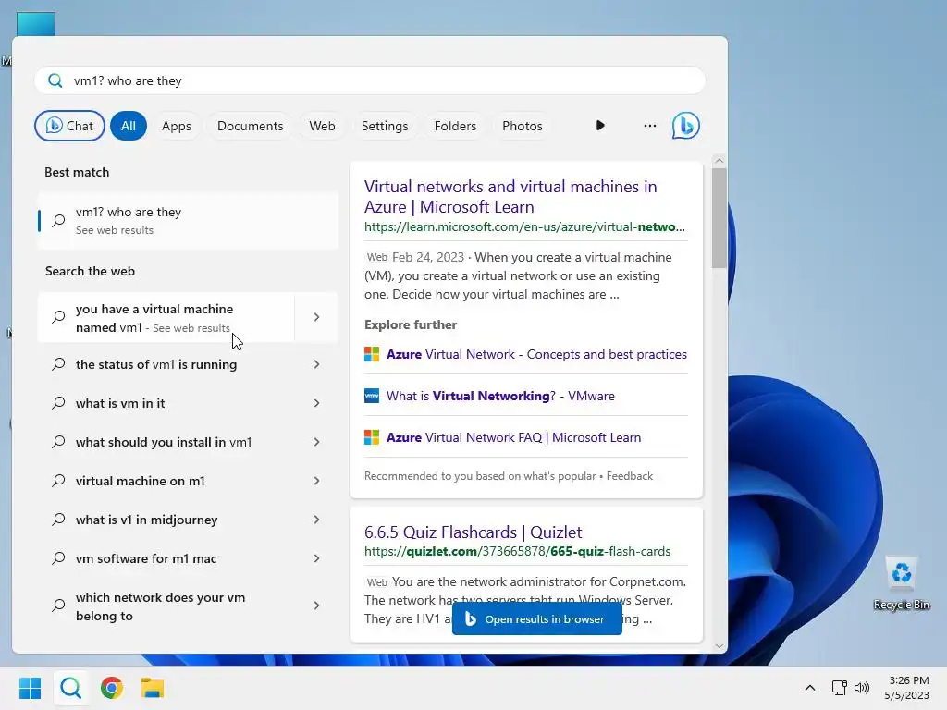Open clock showing 3:26 PM 5/5/2023
Image resolution: width=947 pixels, height=710 pixels.
(x=907, y=688)
